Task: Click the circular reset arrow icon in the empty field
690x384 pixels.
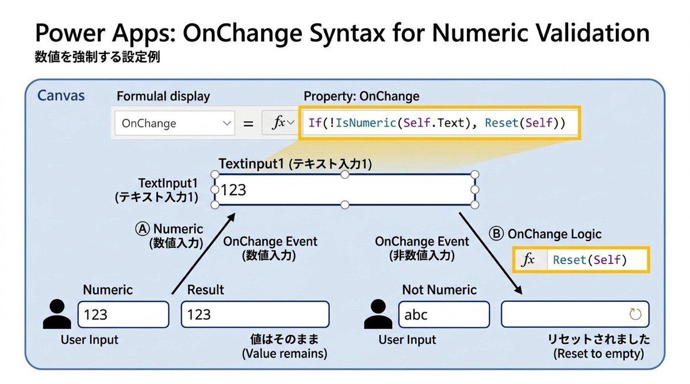Action: tap(635, 314)
